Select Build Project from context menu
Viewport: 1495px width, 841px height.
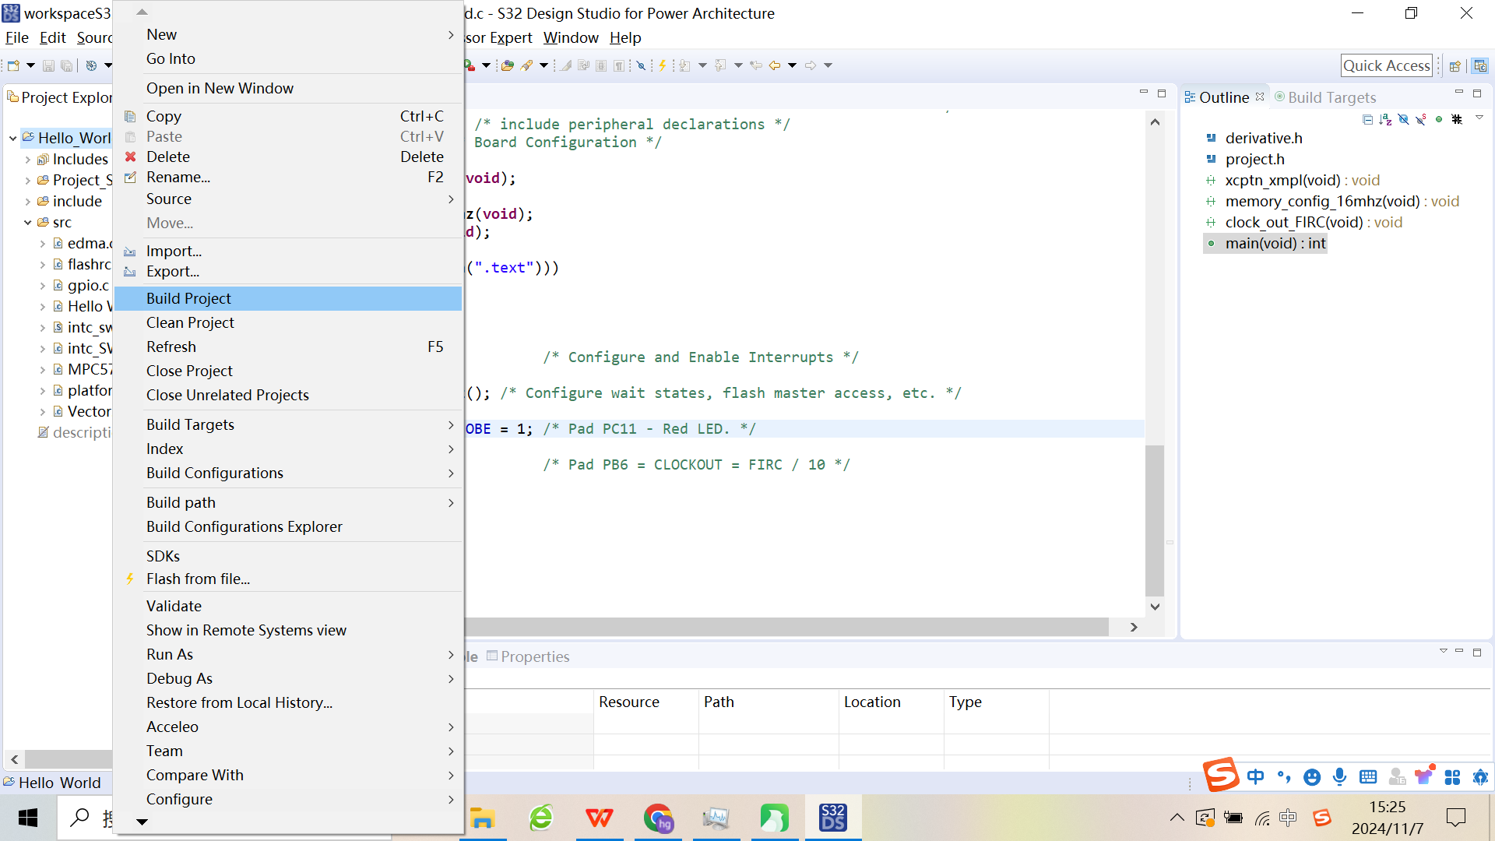(x=188, y=298)
